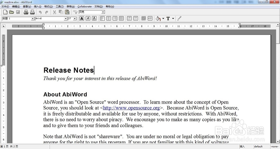Click the vertical scrollbar down arrow
Screen dimensions: 280x149
pyautogui.click(x=278, y=141)
